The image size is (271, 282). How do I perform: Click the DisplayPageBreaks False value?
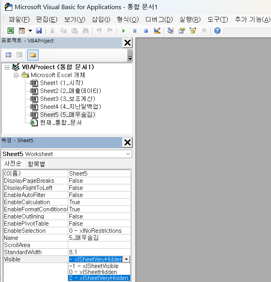click(99, 181)
